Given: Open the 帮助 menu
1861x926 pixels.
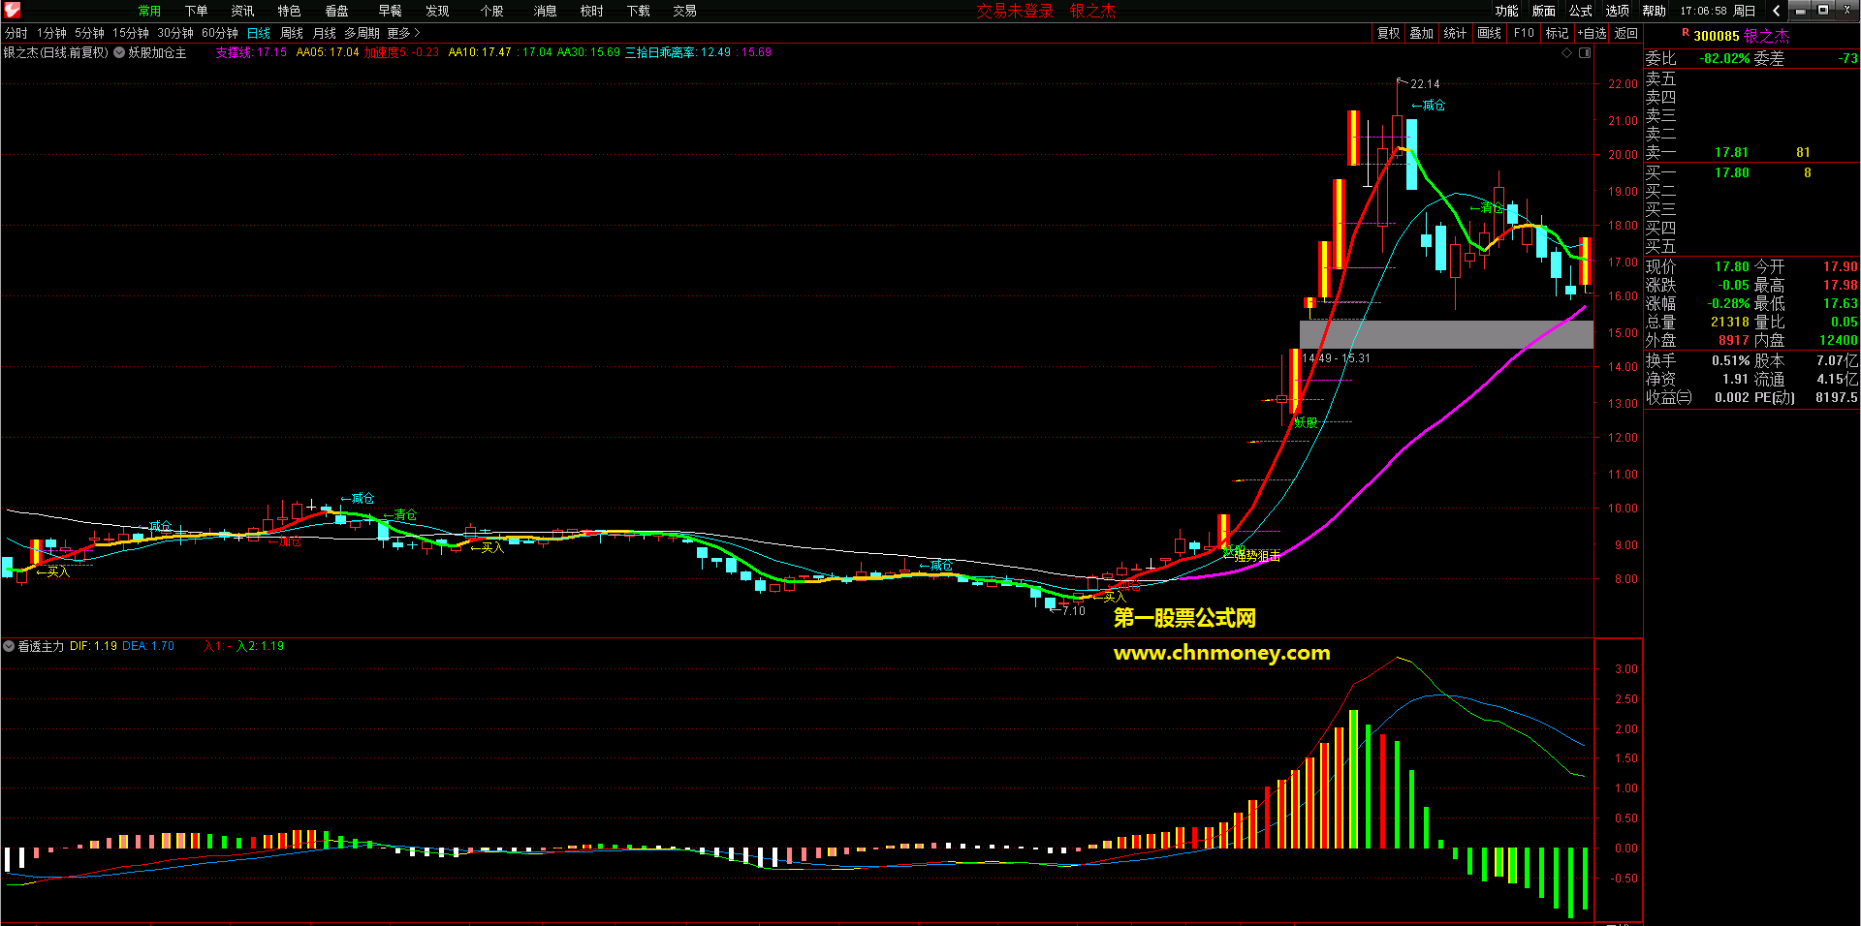Looking at the screenshot, I should tap(1654, 11).
